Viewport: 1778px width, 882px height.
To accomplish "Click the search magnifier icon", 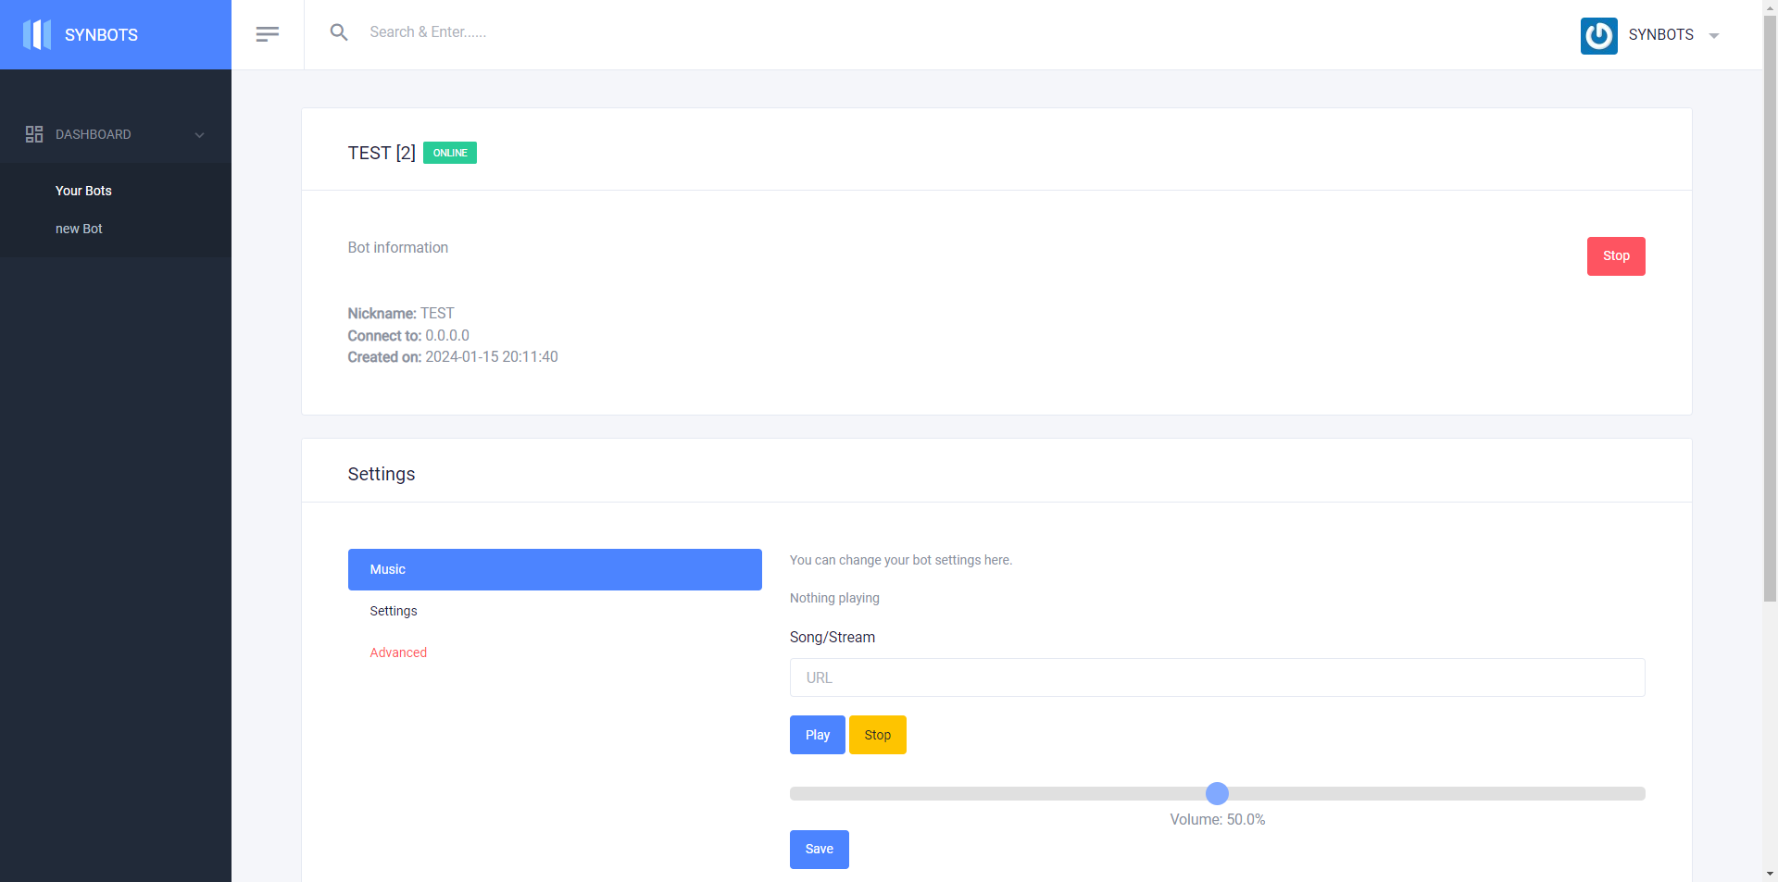I will click(339, 32).
